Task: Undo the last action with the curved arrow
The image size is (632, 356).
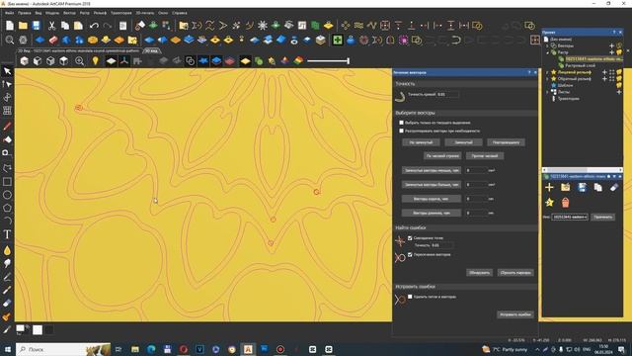Action: click(x=94, y=26)
